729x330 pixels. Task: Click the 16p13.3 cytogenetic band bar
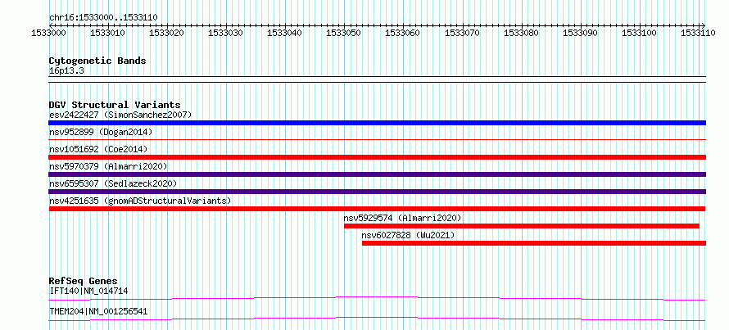coord(377,79)
